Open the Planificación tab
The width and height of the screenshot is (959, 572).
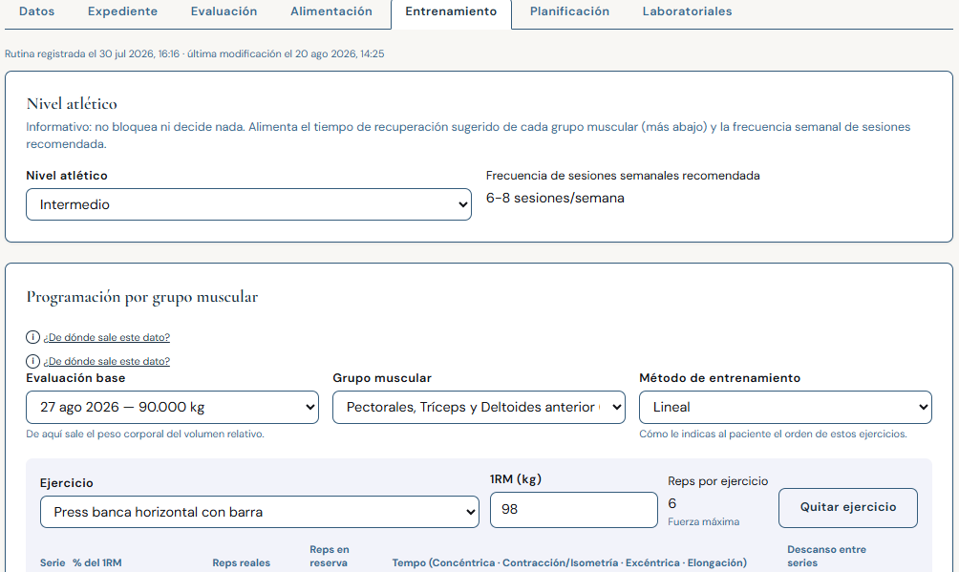coord(569,11)
